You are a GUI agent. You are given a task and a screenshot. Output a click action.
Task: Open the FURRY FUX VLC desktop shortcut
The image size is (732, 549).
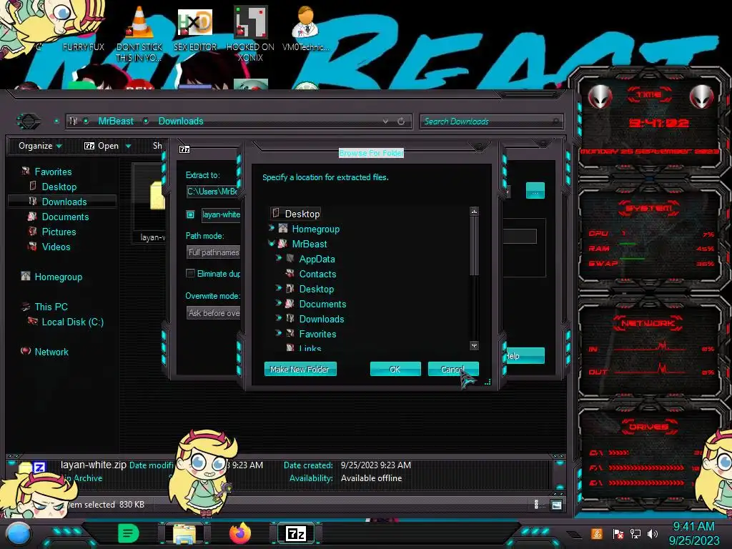pyautogui.click(x=139, y=22)
